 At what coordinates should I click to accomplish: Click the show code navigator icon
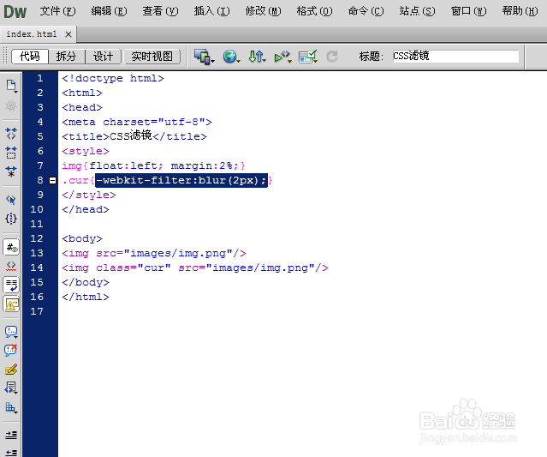tap(11, 105)
